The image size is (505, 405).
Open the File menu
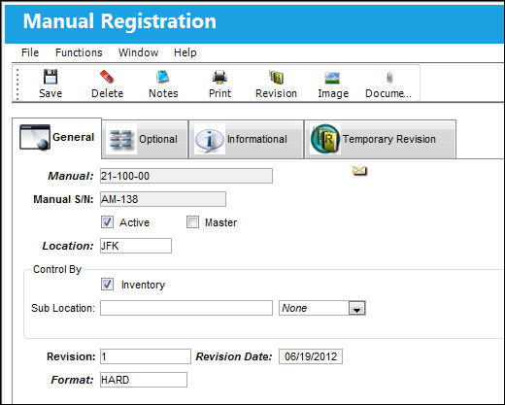click(x=30, y=52)
